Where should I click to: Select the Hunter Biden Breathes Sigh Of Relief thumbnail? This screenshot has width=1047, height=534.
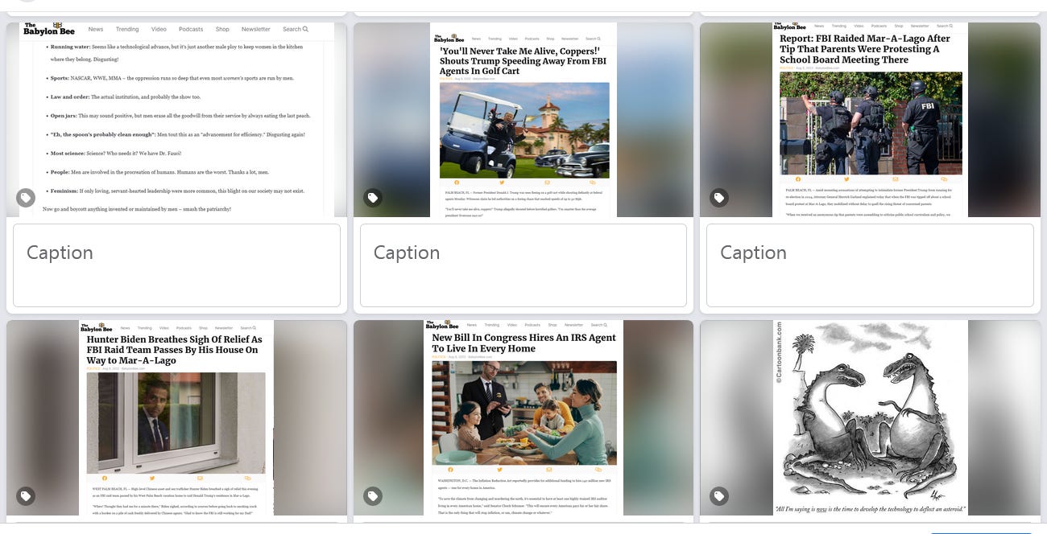coord(176,418)
